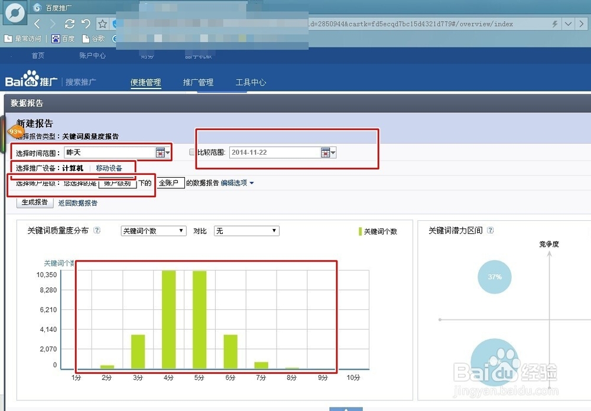Open the 百度 bookmark
Screen dimensions: 591x411
coord(63,38)
